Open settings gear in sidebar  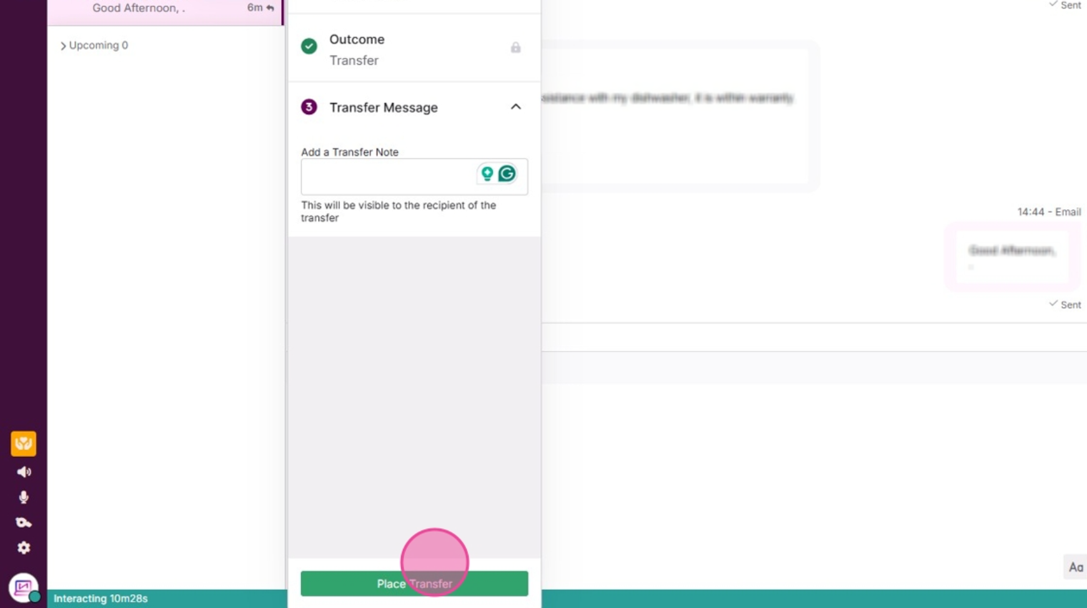click(24, 547)
